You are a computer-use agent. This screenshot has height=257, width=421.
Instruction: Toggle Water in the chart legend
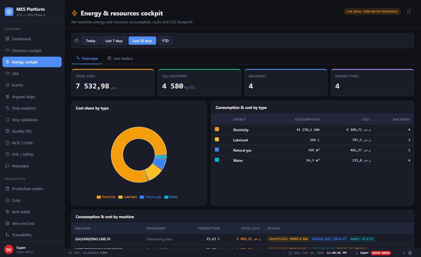(171, 197)
